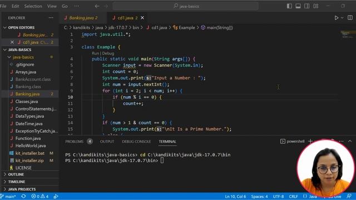Open HelloWorld.java file
356x200 pixels.
[30, 146]
